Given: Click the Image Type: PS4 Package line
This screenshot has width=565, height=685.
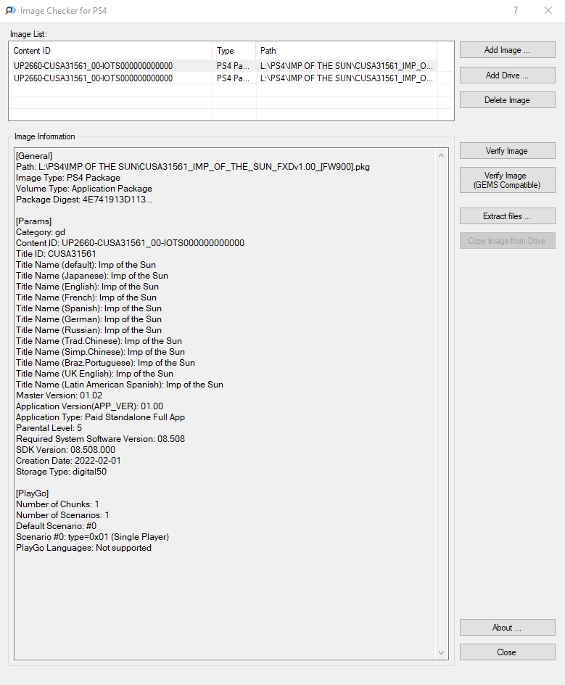Looking at the screenshot, I should [x=68, y=178].
